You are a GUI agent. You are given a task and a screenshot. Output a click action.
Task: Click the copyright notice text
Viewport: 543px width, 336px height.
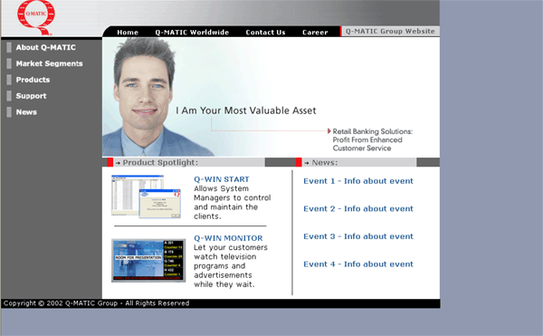point(96,303)
